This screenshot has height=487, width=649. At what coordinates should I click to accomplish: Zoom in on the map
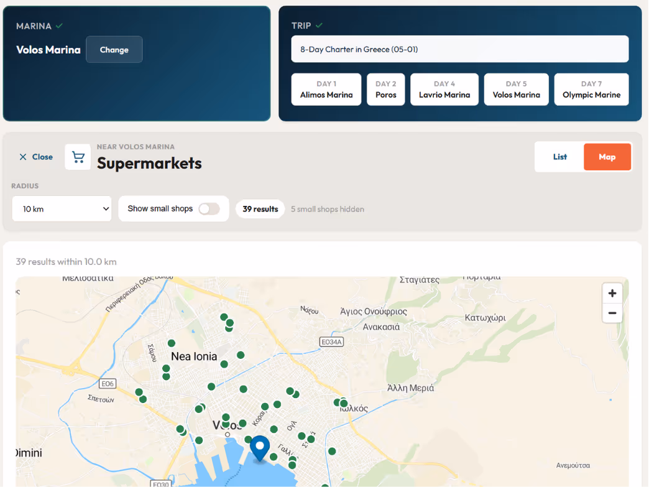tap(612, 294)
